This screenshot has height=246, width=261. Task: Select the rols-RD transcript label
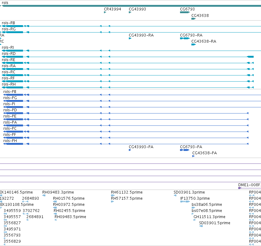click(x=9, y=54)
